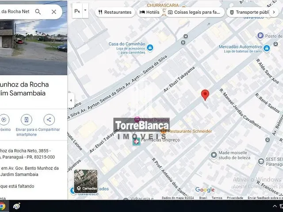This screenshot has height=212, width=283.
Task: Open the Pt language selector dropdown arrow
Action: pos(85,10)
